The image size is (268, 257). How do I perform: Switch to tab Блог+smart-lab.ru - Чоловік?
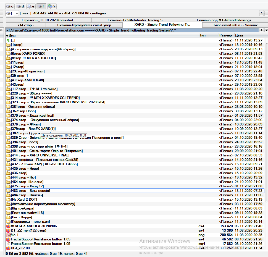[235, 25]
